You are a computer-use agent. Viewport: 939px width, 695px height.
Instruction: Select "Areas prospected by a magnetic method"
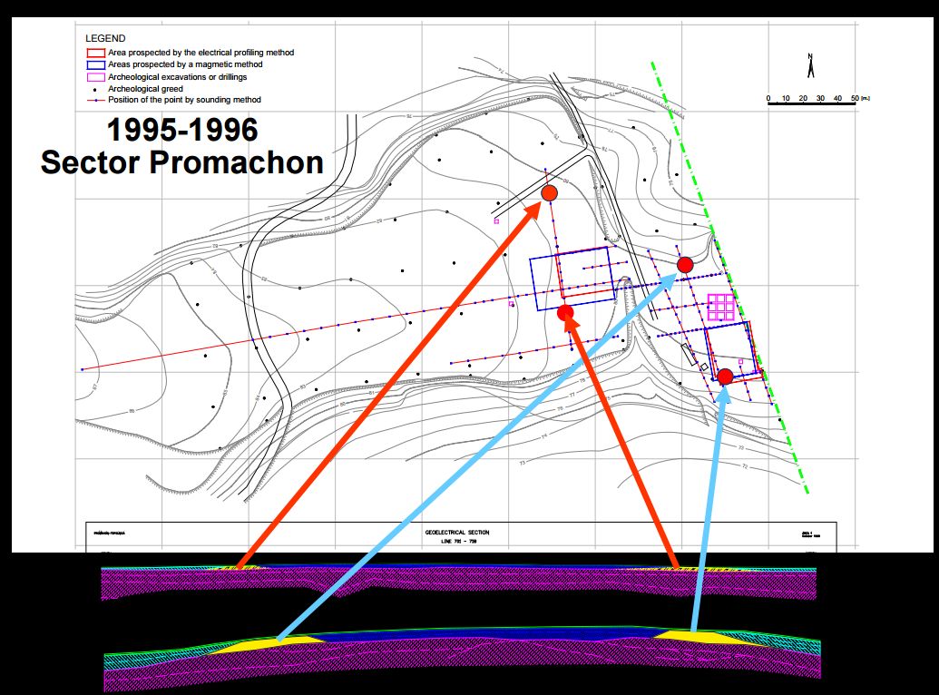click(x=185, y=64)
